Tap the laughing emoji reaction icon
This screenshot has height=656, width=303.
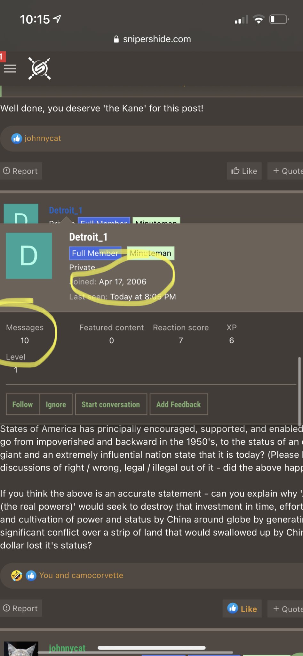[17, 576]
